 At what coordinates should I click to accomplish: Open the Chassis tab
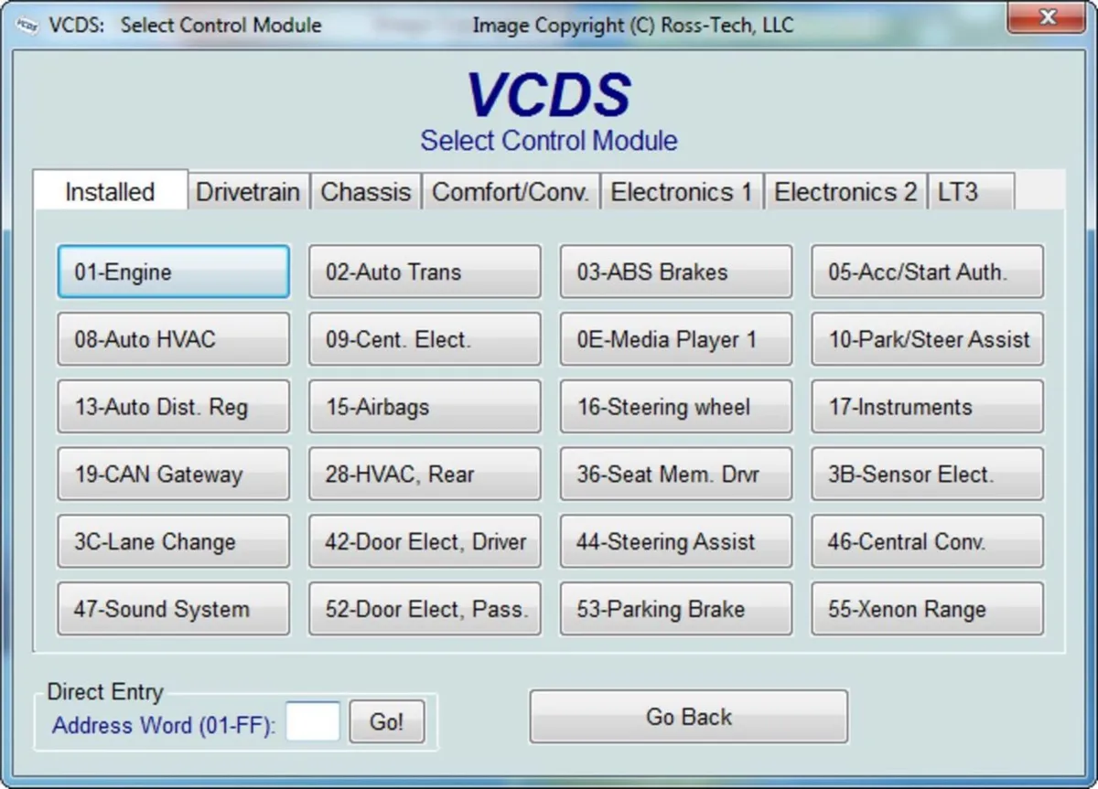click(365, 192)
